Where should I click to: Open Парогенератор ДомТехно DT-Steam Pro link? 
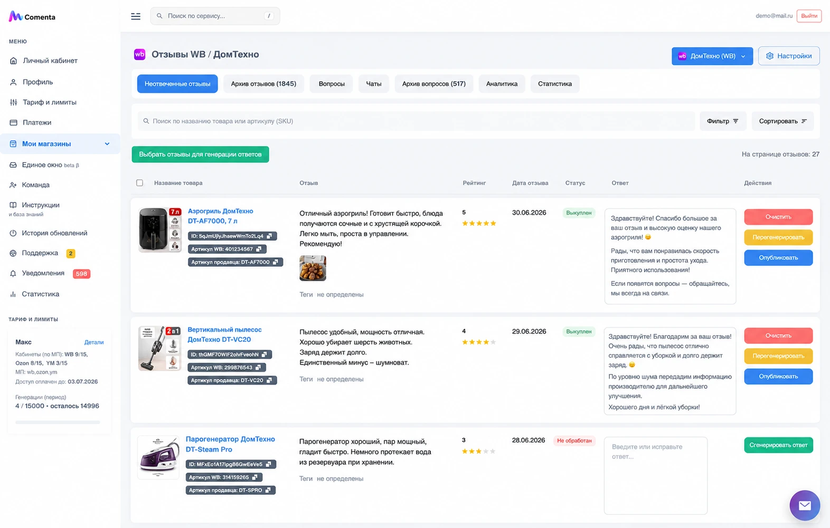(x=230, y=444)
